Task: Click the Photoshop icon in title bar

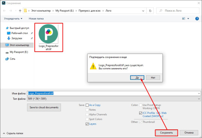Action: click(4, 3)
